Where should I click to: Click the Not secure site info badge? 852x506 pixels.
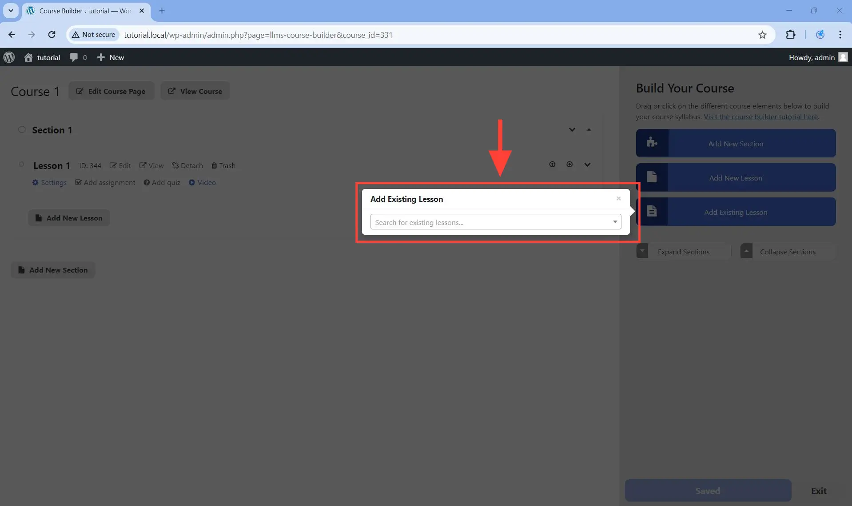coord(94,35)
